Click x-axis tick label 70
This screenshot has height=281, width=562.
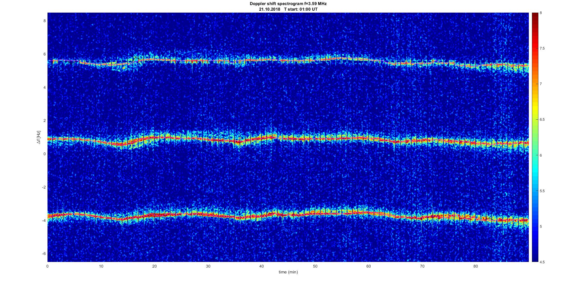pyautogui.click(x=422, y=266)
